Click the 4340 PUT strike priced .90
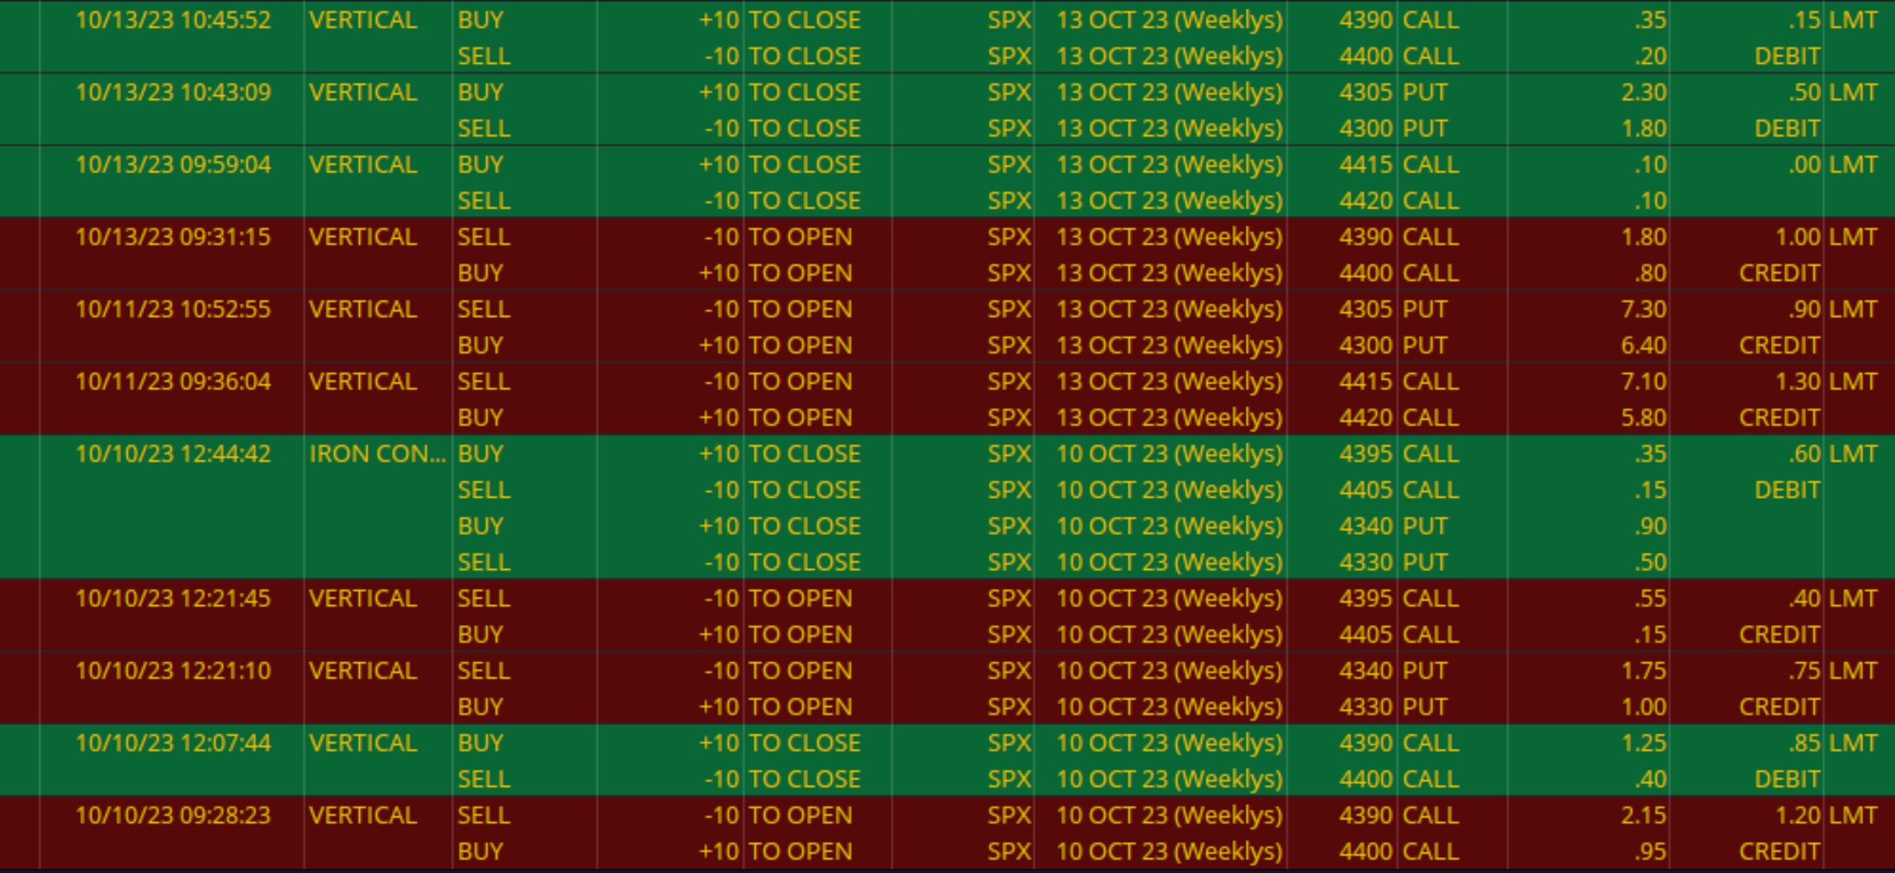 [1365, 526]
